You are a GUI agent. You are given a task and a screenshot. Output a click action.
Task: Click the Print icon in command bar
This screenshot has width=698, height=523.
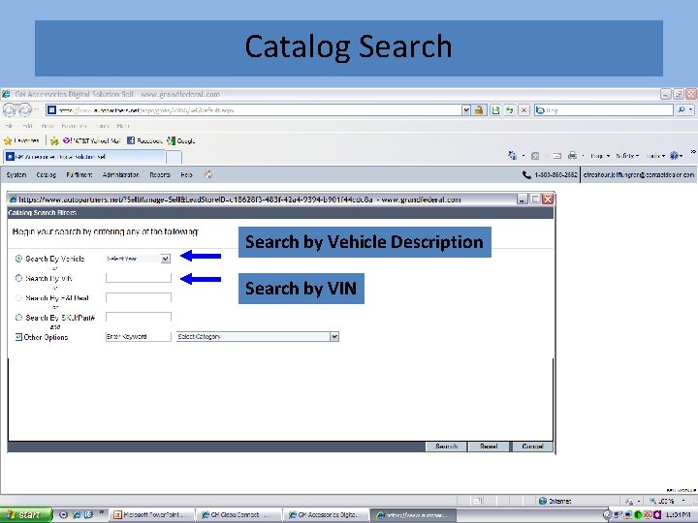(573, 156)
